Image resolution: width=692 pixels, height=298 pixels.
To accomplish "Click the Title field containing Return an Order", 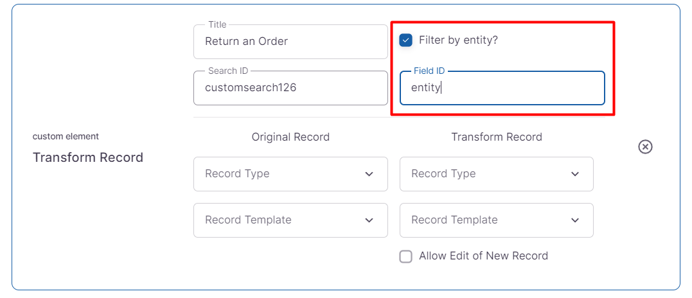I will tap(290, 42).
